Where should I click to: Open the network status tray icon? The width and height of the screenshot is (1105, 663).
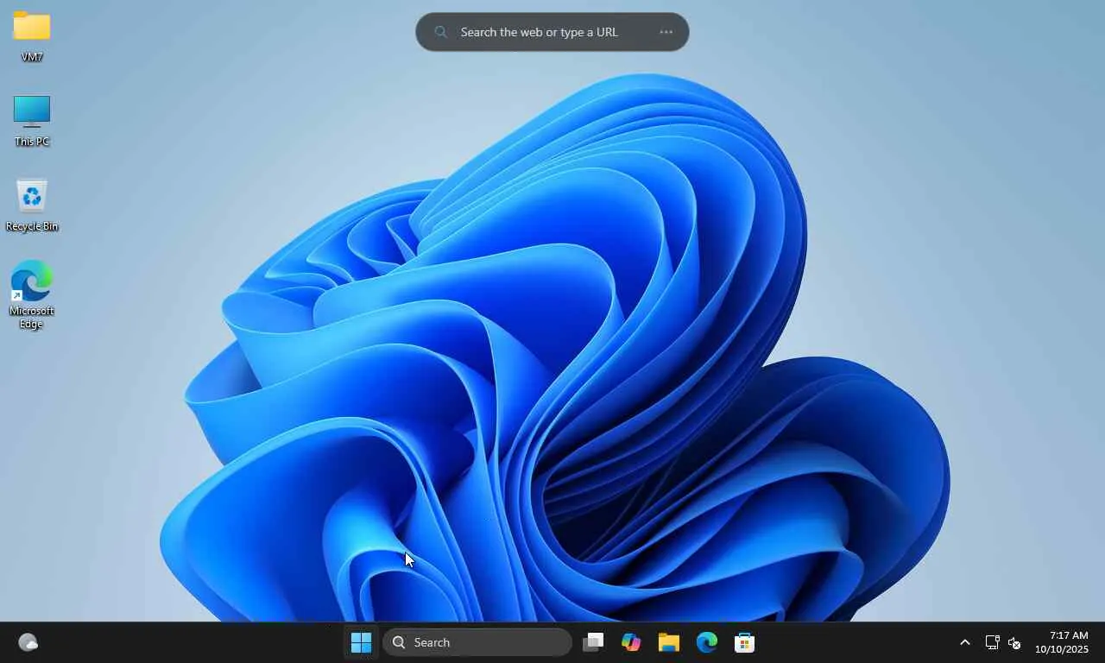pyautogui.click(x=992, y=642)
